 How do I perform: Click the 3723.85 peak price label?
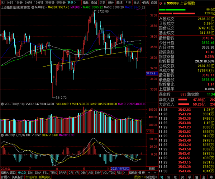103,12
